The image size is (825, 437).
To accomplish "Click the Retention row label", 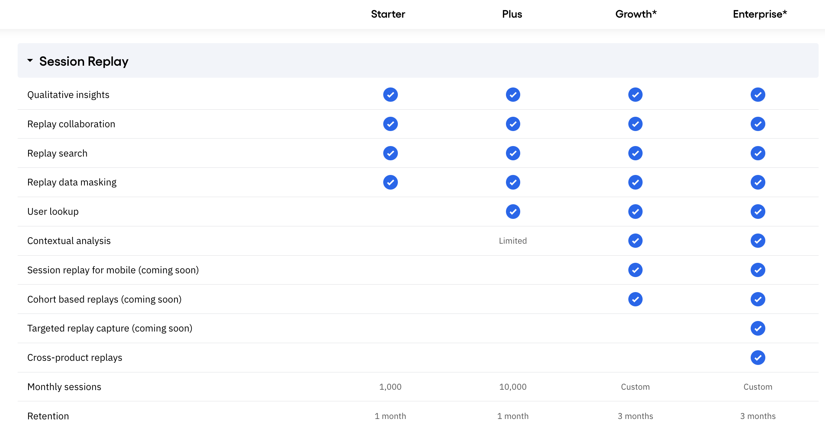I will [x=48, y=416].
